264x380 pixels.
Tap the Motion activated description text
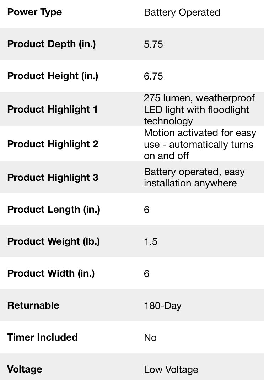pyautogui.click(x=200, y=144)
